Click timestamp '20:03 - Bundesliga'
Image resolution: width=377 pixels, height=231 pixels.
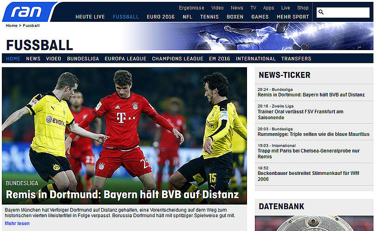275,129
